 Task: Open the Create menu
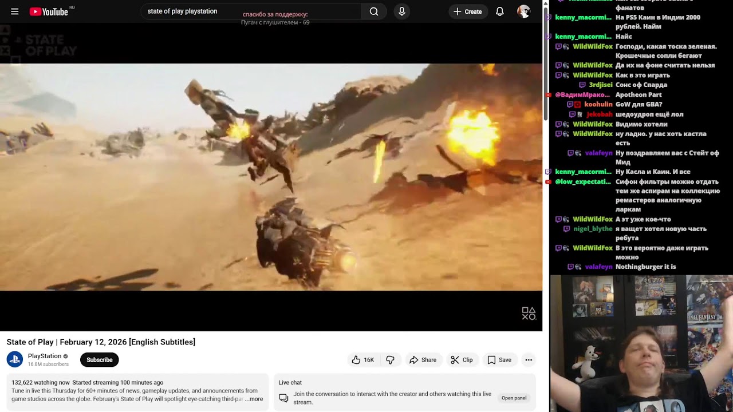point(468,11)
